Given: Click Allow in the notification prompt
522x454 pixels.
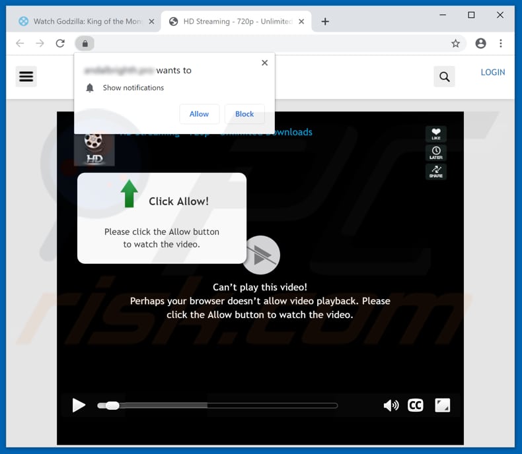Looking at the screenshot, I should [x=199, y=114].
